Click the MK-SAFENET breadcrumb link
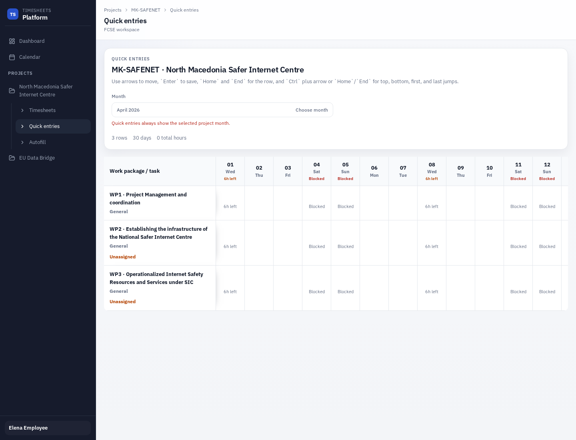This screenshot has width=576, height=440. tap(146, 10)
